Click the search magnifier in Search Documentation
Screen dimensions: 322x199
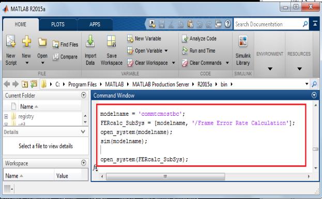tap(305, 24)
